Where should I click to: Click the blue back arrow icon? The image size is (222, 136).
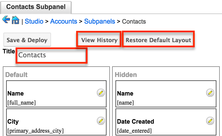pyautogui.click(x=6, y=20)
